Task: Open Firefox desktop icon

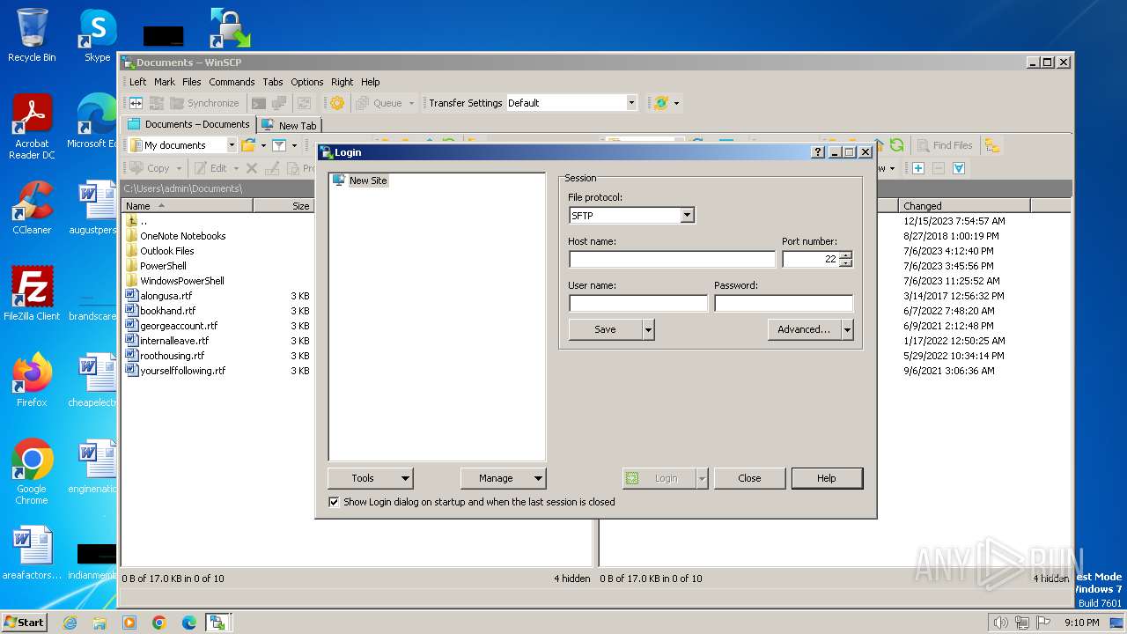Action: [x=32, y=380]
